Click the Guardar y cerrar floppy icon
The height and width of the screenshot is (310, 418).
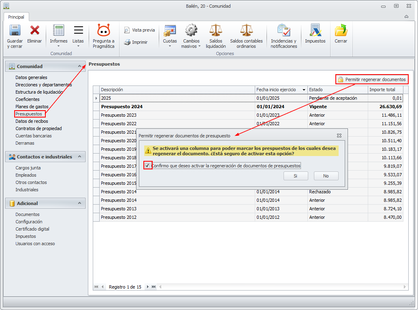[x=15, y=31]
